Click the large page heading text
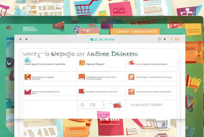 [80, 54]
